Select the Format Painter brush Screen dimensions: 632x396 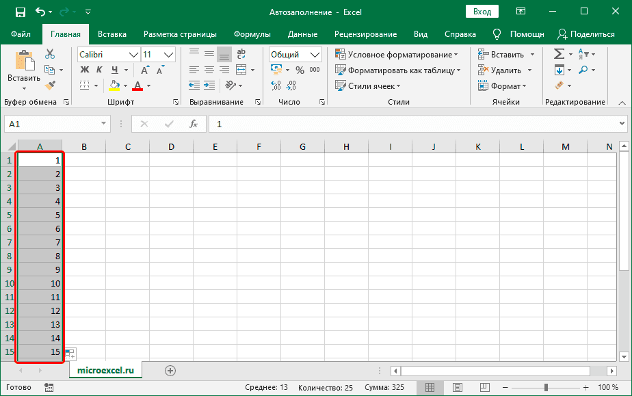(50, 85)
